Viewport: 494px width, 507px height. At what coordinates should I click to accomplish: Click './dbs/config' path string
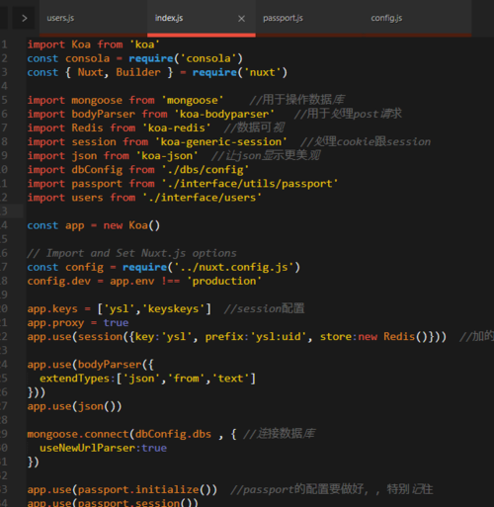tap(206, 170)
